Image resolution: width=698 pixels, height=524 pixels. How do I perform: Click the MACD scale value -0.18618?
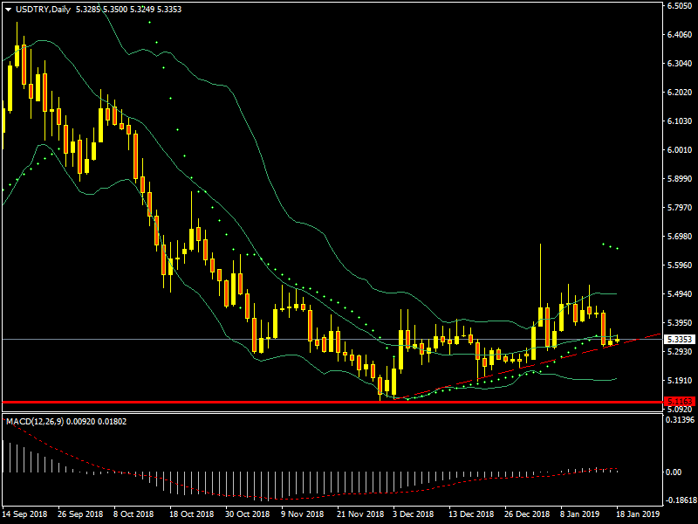[x=680, y=500]
